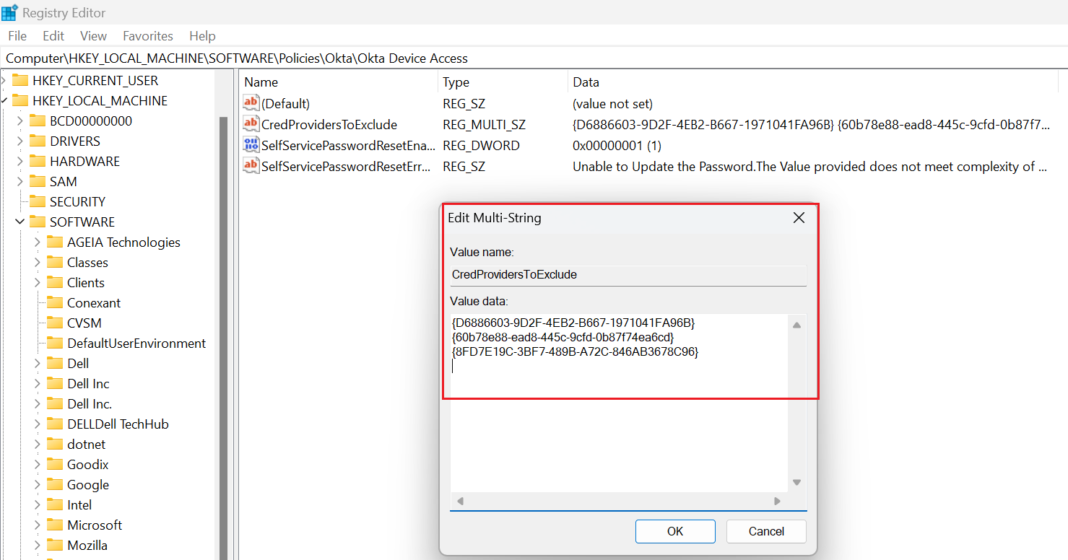Click the SECURITY folder icon

[38, 202]
